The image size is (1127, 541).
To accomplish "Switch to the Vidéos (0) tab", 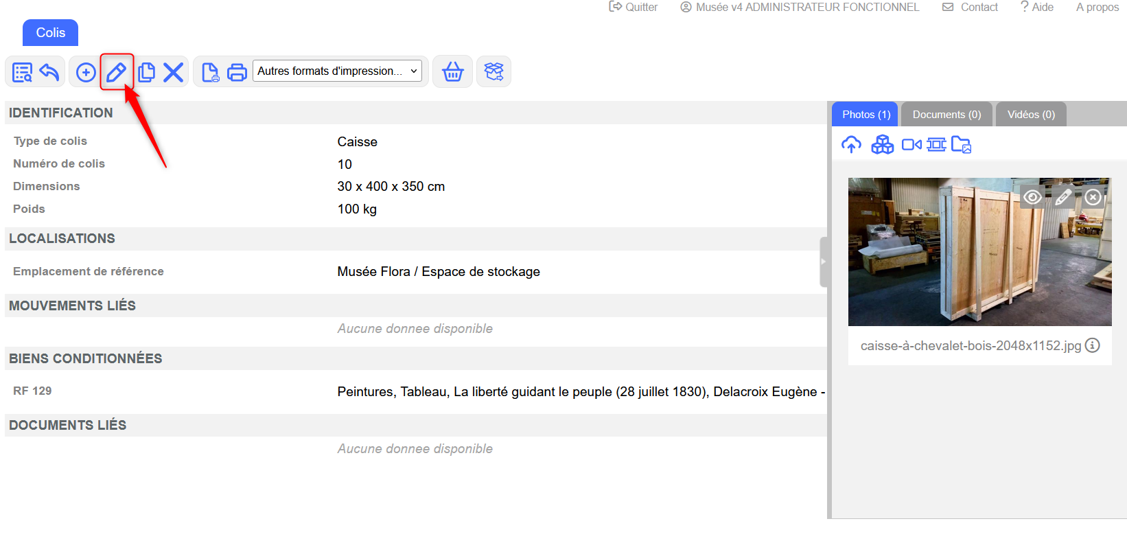I will click(1030, 115).
